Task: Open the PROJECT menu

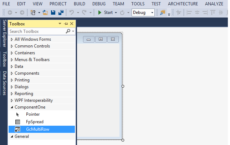Action: [58, 4]
